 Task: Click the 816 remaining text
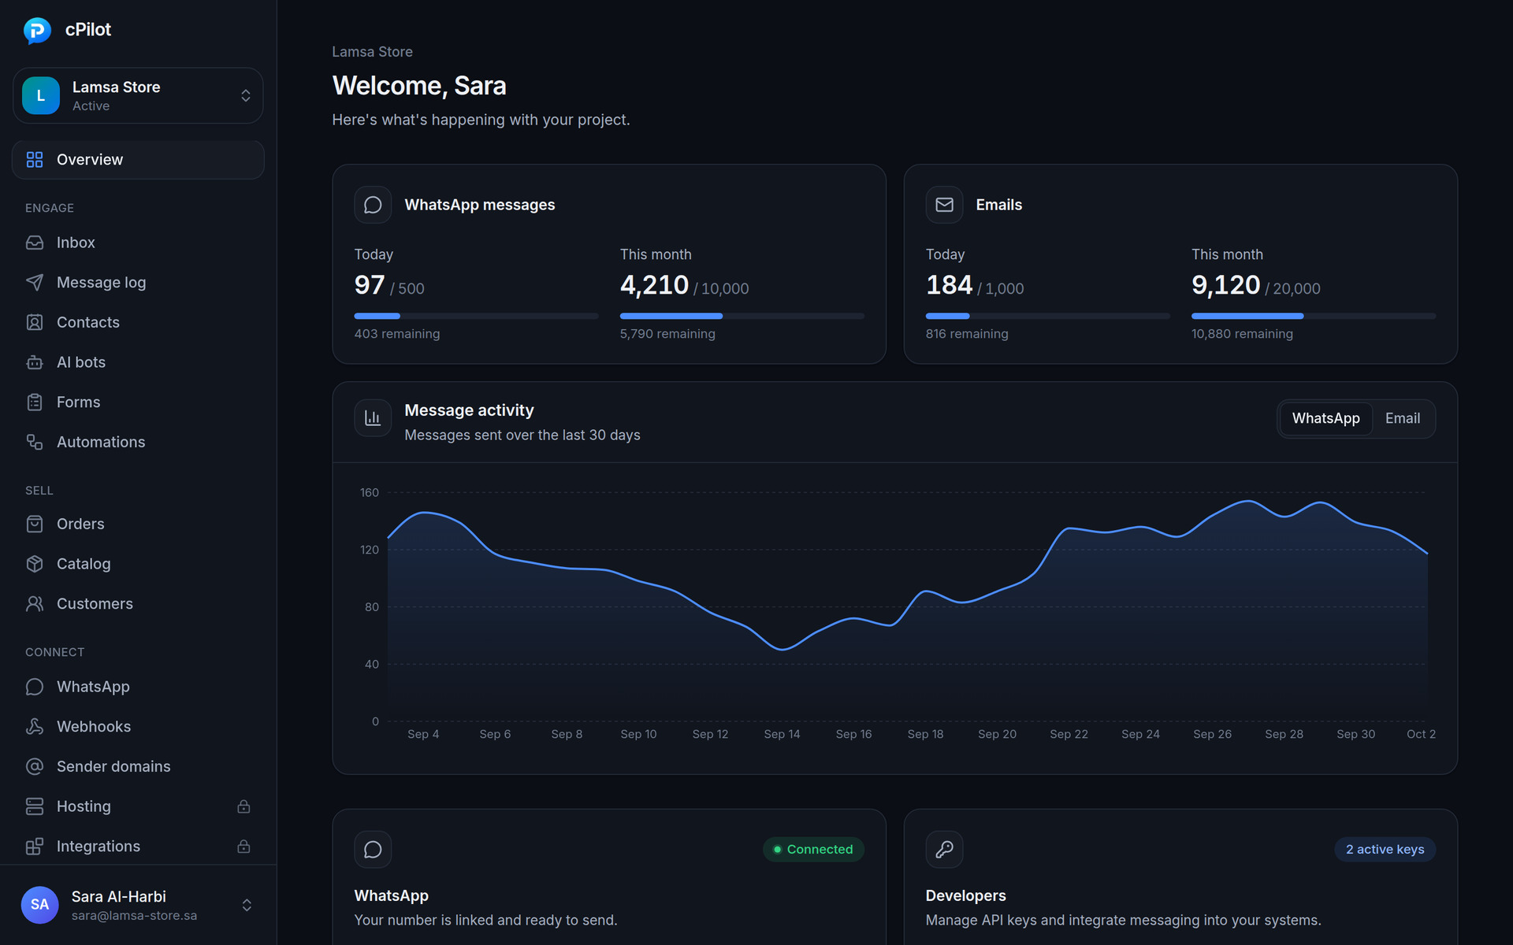pyautogui.click(x=967, y=334)
